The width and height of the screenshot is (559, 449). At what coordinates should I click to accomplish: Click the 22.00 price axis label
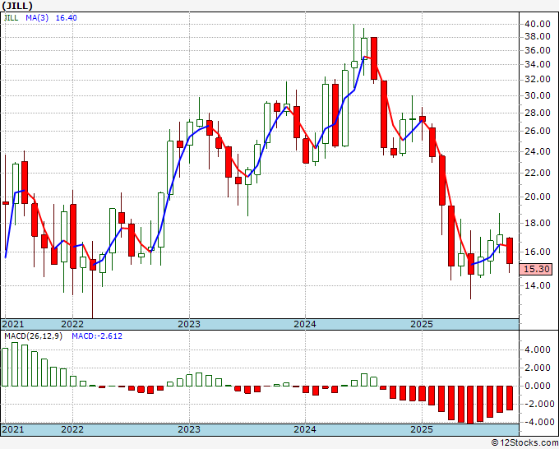538,173
